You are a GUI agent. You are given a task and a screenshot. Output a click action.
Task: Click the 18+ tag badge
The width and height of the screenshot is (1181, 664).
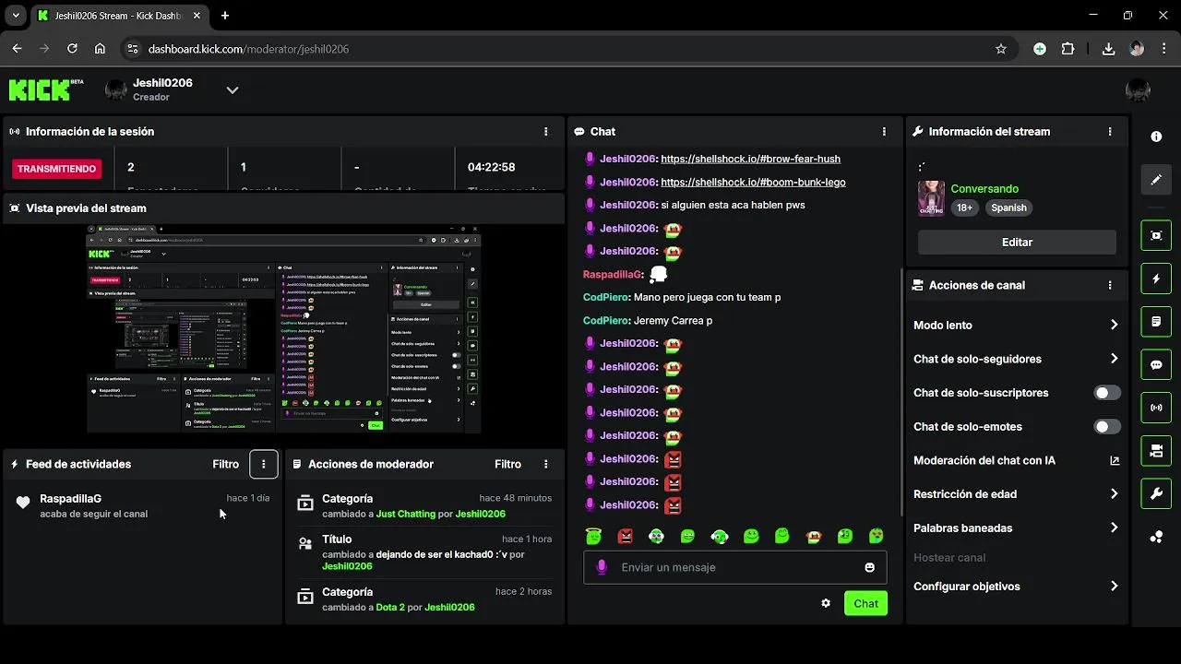pyautogui.click(x=964, y=207)
